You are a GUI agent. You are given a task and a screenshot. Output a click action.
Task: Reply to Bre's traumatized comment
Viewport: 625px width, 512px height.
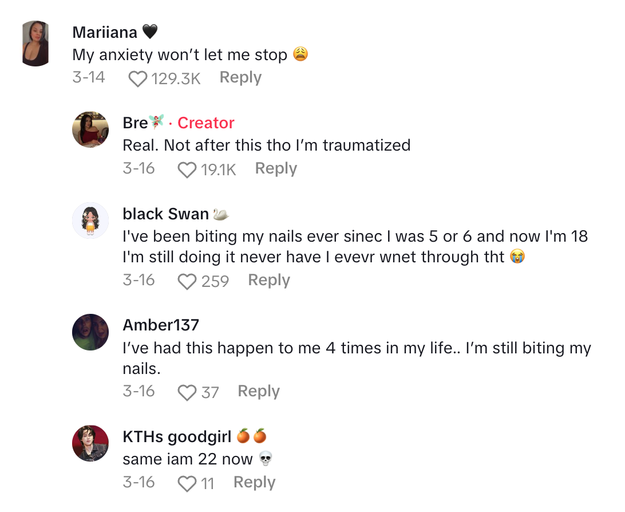click(276, 168)
